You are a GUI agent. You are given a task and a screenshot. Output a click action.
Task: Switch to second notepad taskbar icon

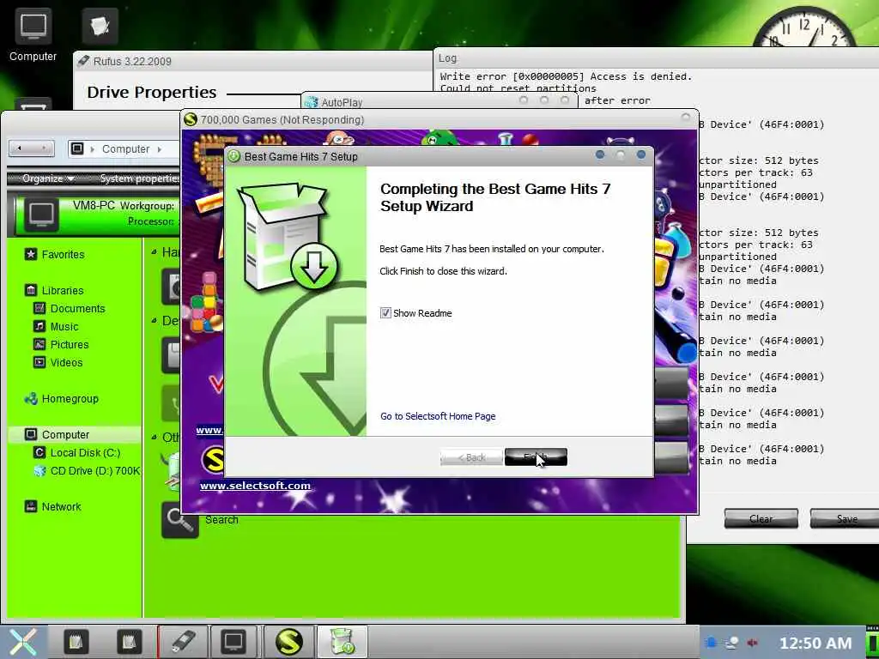click(x=129, y=642)
